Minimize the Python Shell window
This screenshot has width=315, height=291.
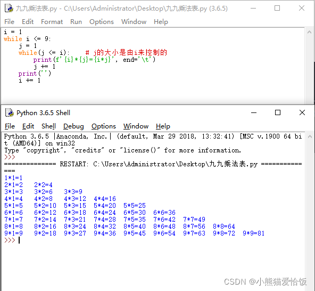tap(254, 112)
